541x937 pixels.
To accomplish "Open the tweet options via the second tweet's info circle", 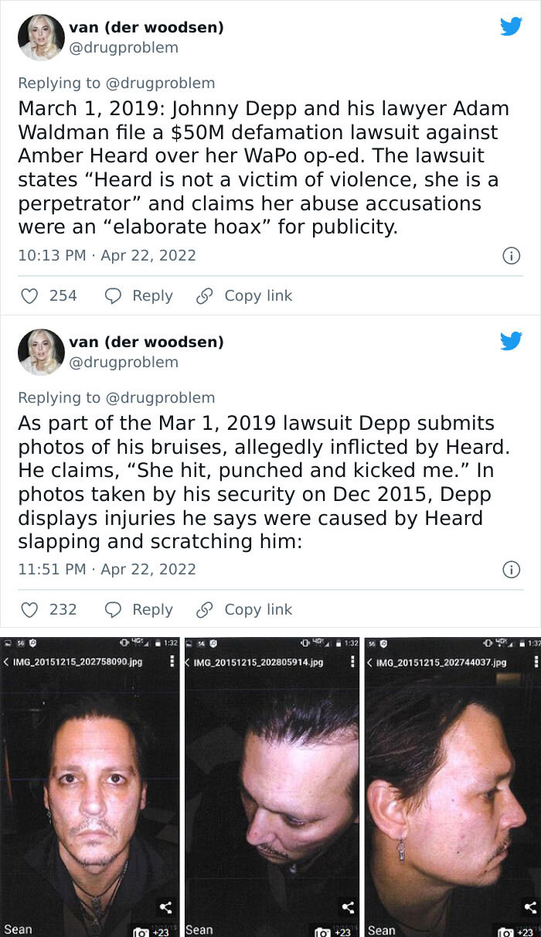I will tap(512, 571).
